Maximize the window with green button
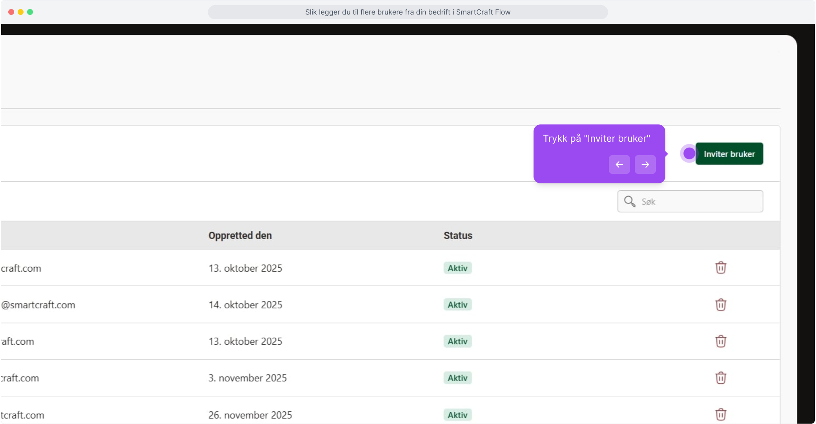Image resolution: width=816 pixels, height=424 pixels. pyautogui.click(x=30, y=12)
